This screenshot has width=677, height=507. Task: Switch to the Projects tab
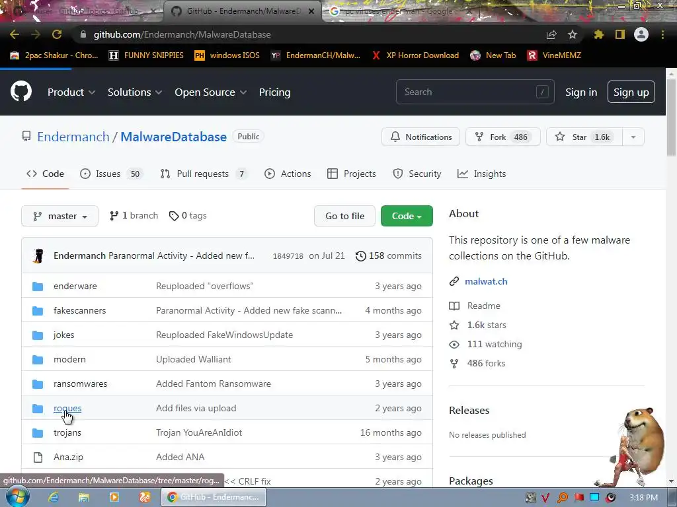point(352,174)
